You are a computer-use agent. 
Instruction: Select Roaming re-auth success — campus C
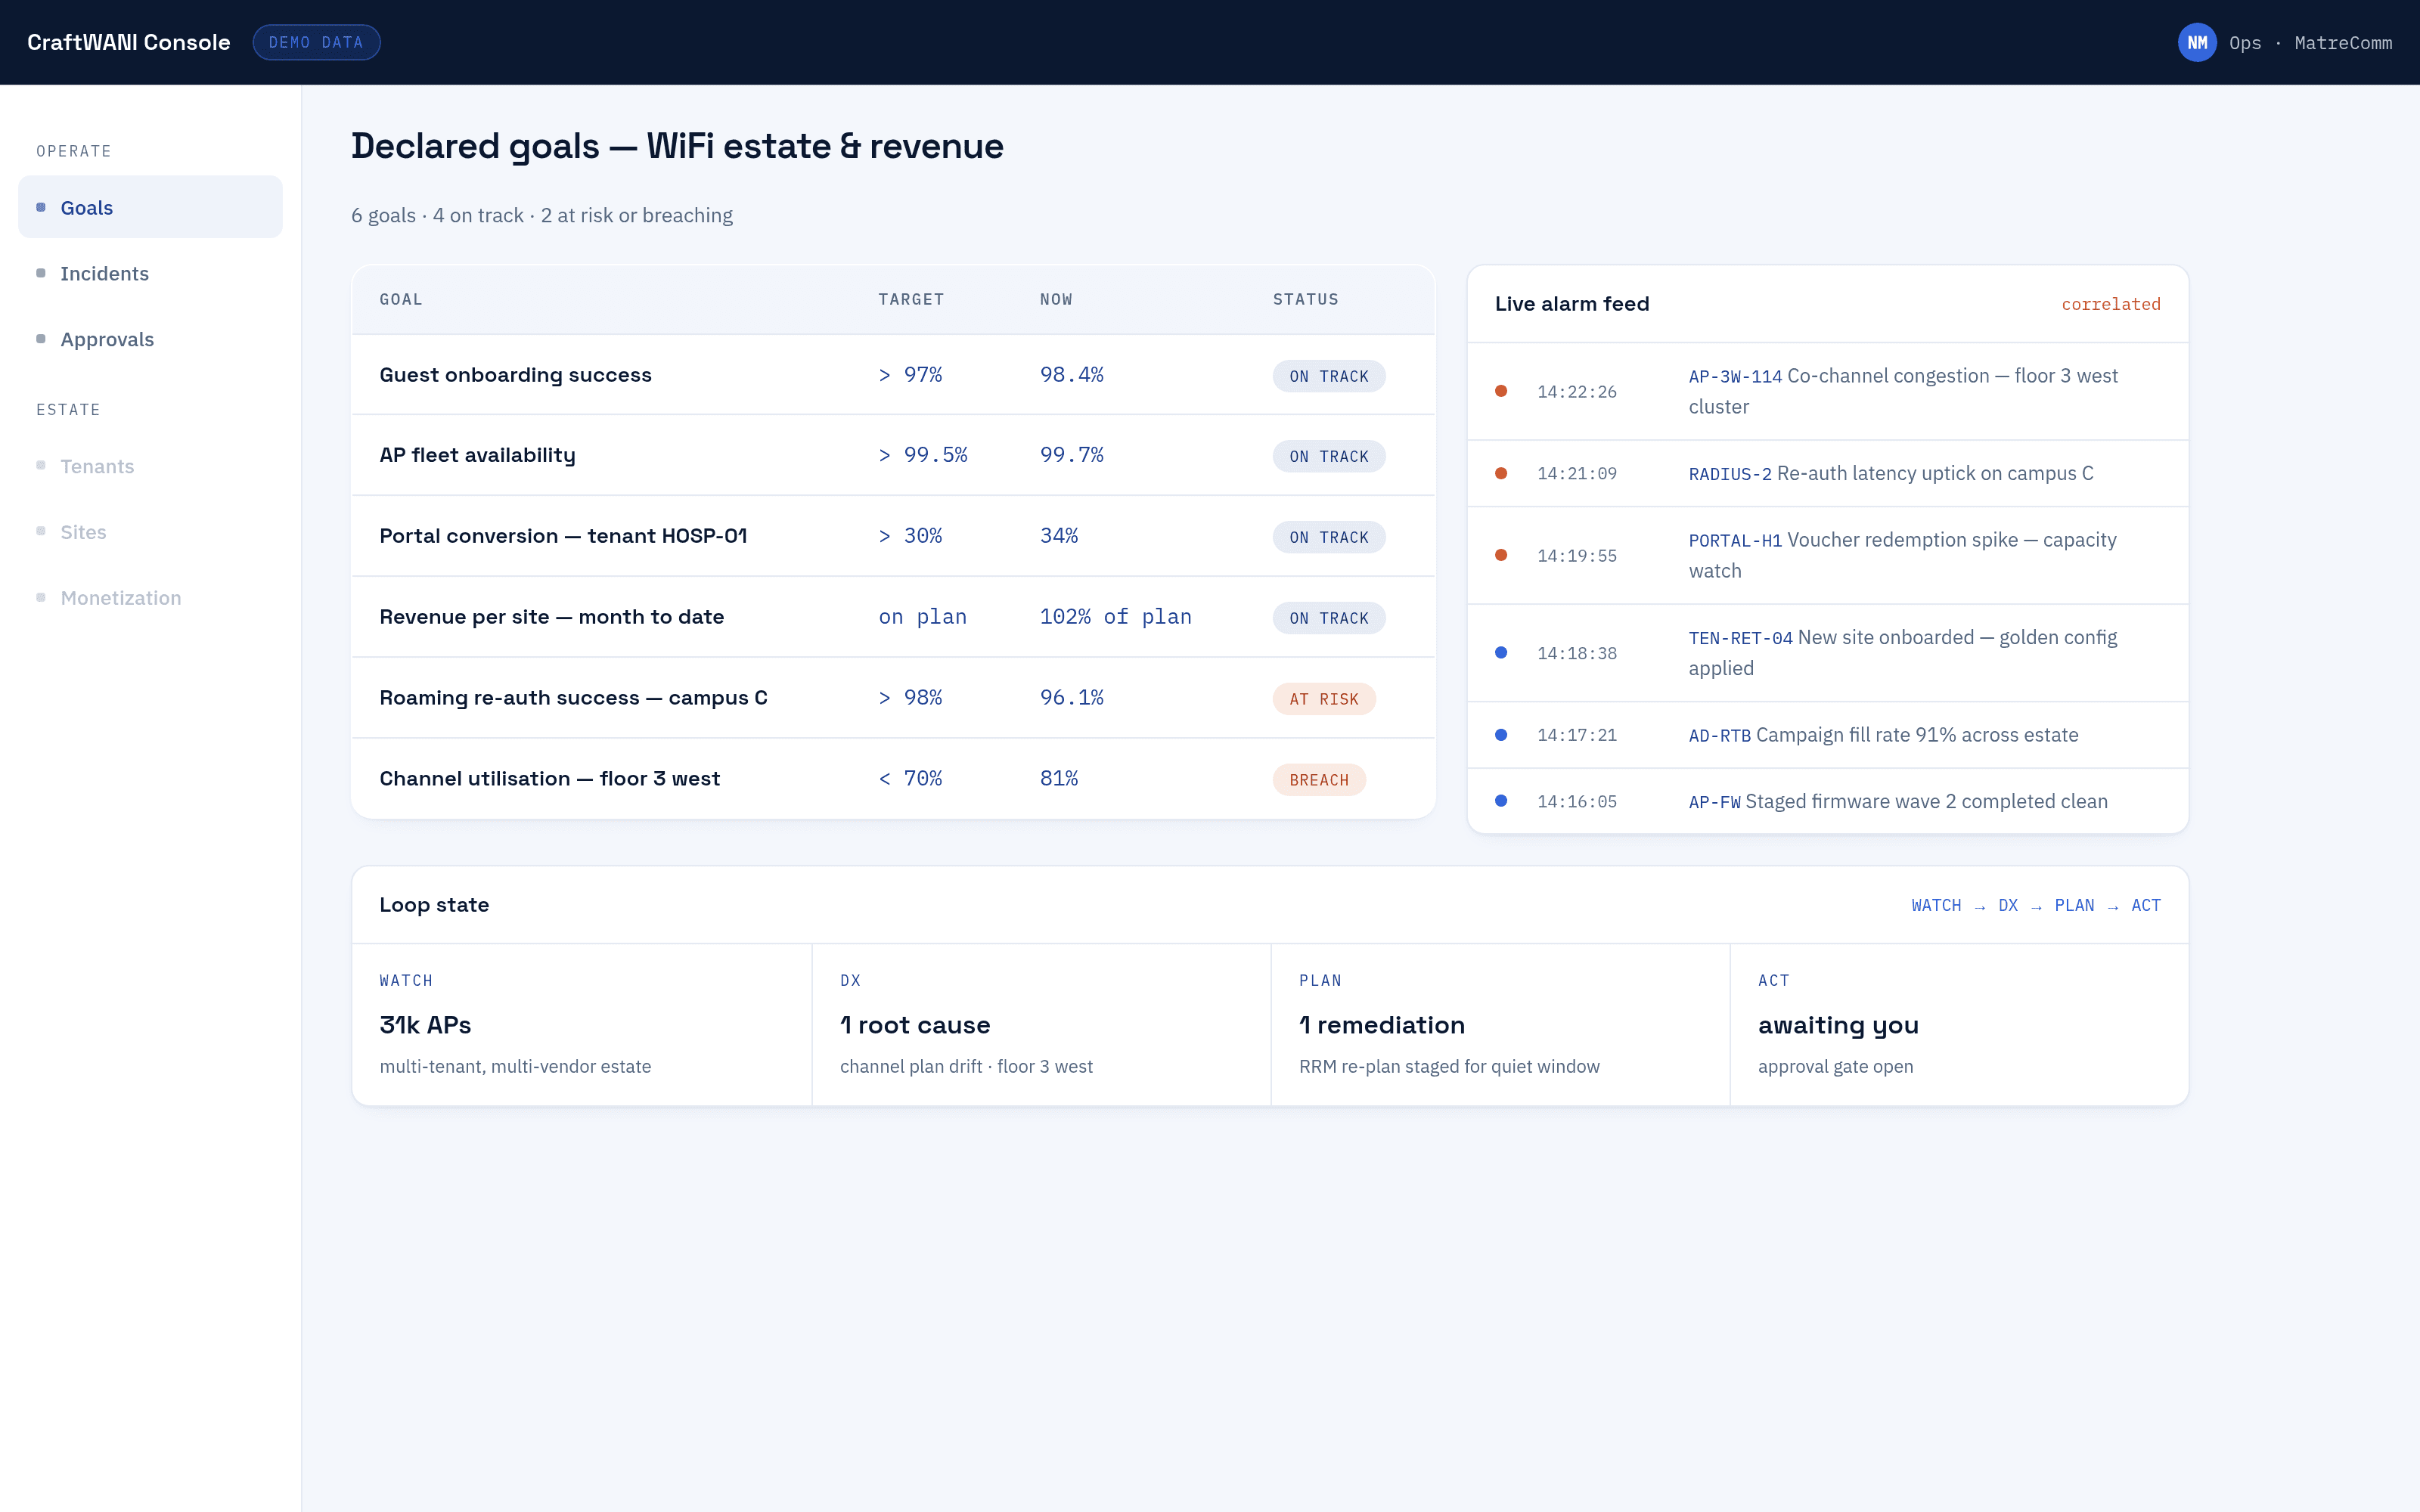point(893,698)
